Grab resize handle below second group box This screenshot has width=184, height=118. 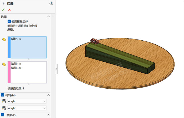(x=28, y=84)
